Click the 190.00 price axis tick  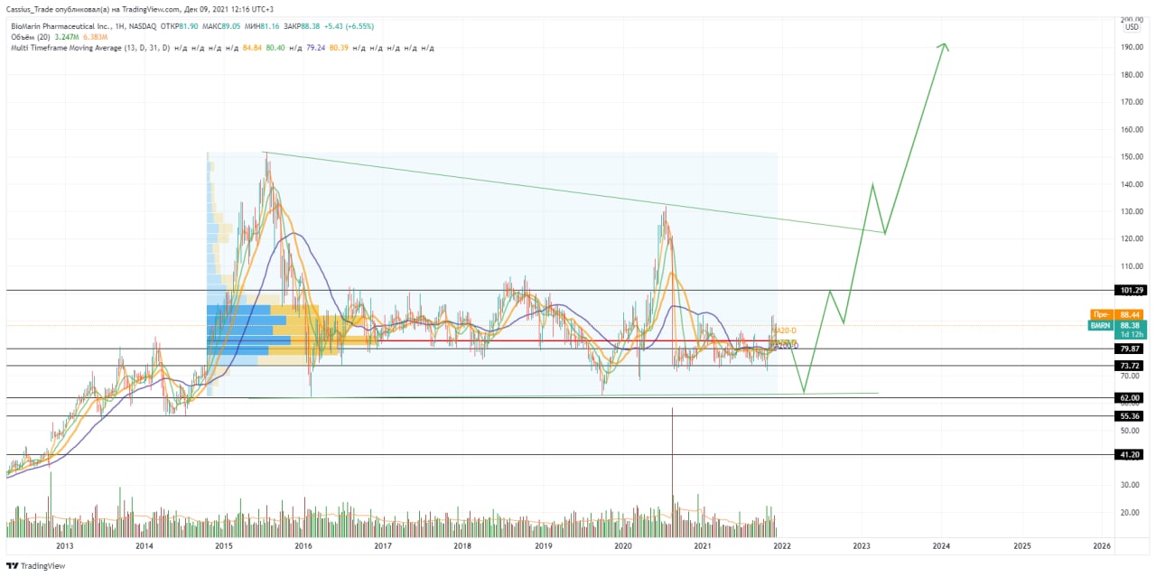point(1131,47)
